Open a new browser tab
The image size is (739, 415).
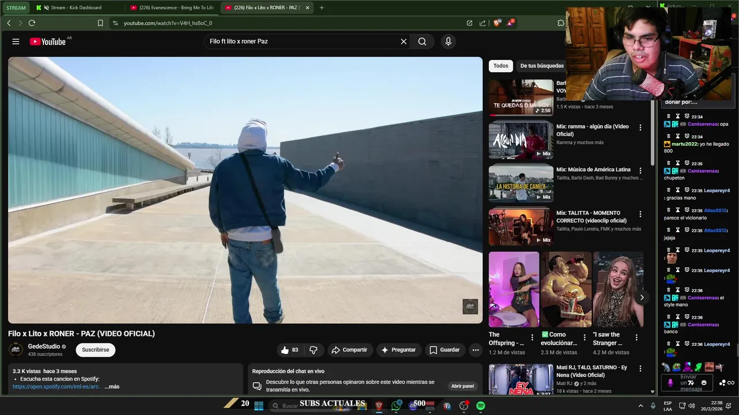point(322,7)
